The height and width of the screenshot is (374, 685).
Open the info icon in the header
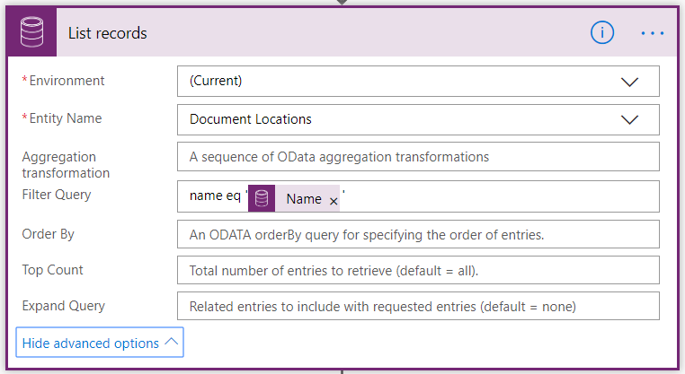(x=602, y=32)
